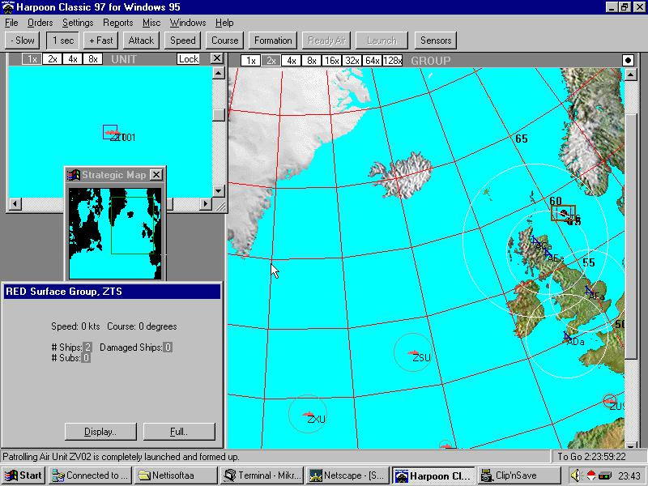Switch to Netscape in the taskbar
648x486 pixels.
tap(348, 475)
